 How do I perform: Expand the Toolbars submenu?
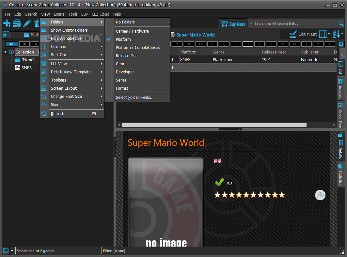click(x=72, y=80)
